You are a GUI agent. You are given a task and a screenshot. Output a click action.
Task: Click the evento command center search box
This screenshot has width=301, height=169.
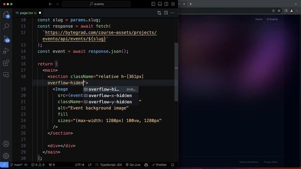click(96, 4)
